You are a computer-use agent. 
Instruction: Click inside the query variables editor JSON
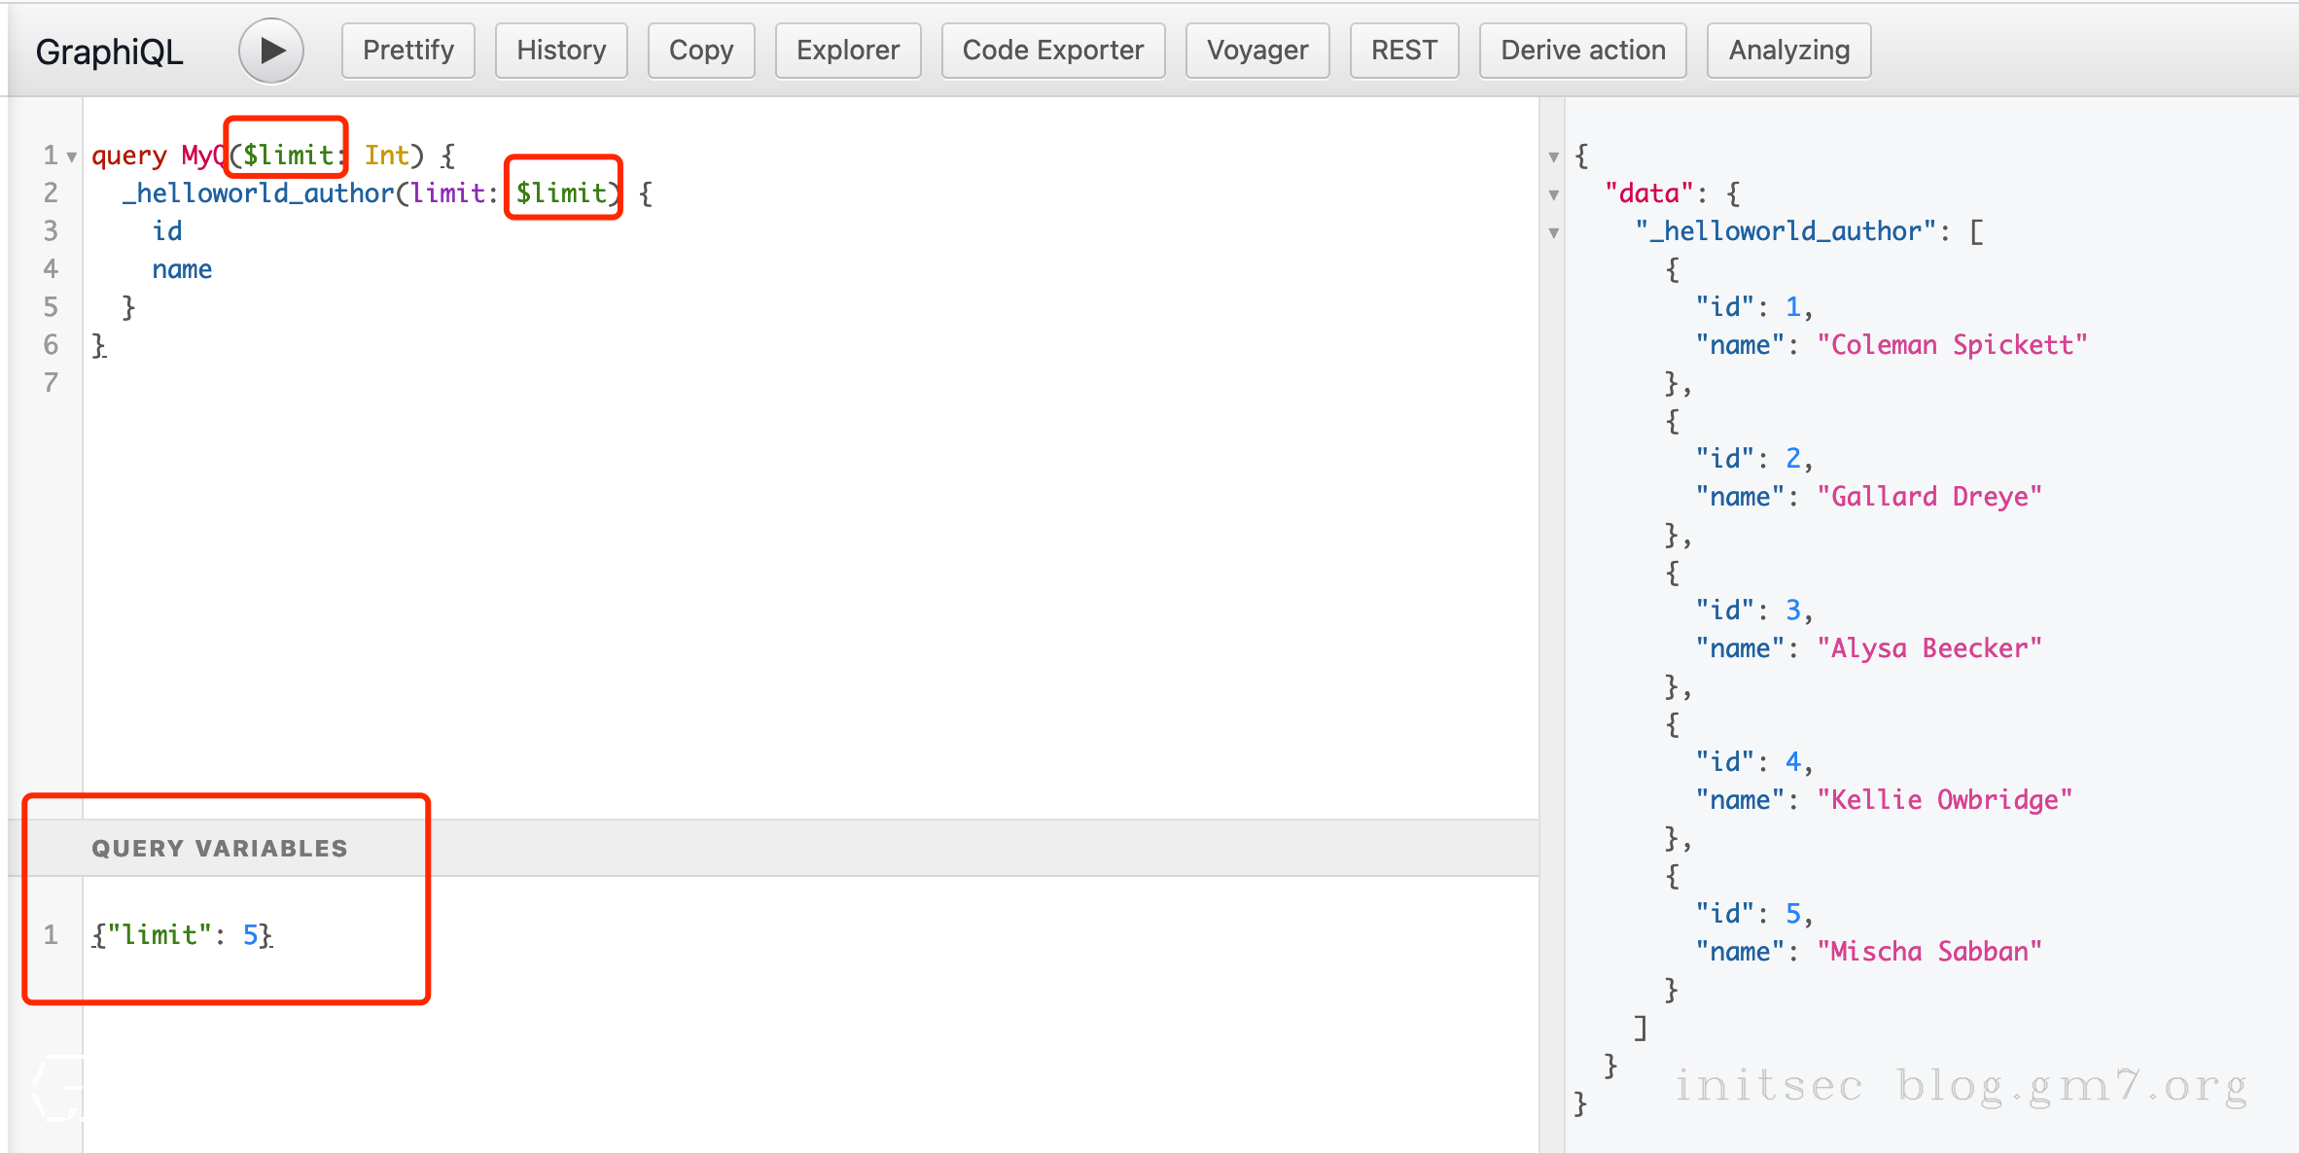click(x=182, y=935)
